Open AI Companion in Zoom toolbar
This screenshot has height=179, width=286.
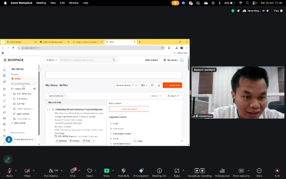141,170
